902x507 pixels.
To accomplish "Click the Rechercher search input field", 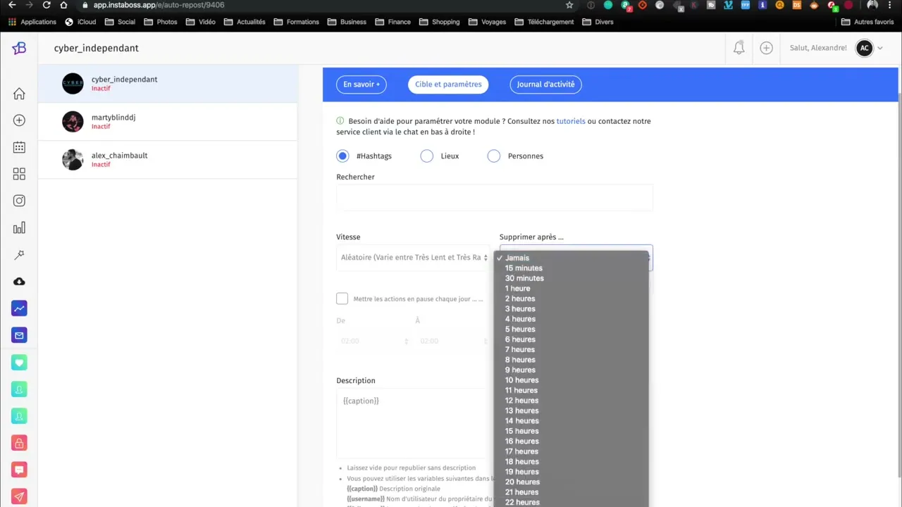I will (x=494, y=198).
